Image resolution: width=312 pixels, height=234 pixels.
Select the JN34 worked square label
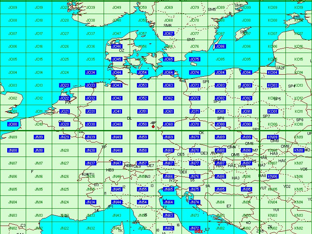pos(90,202)
